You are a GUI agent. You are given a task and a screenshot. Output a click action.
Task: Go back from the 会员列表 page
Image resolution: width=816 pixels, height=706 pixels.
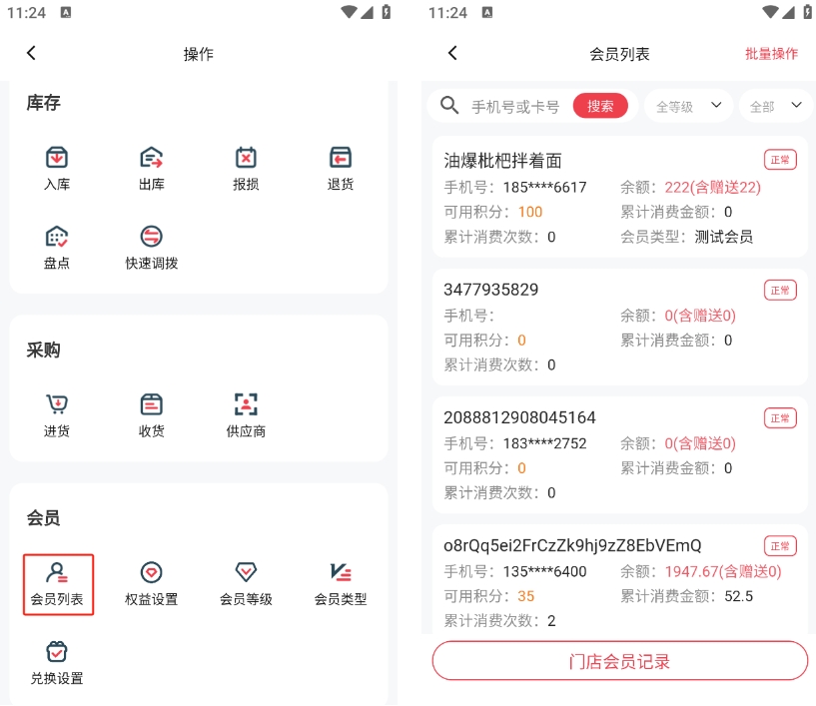(452, 53)
